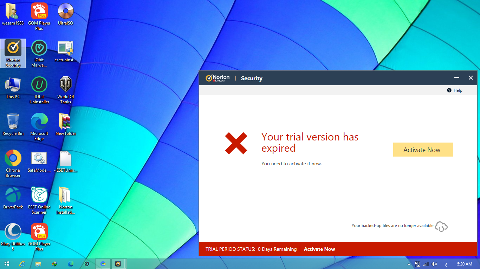
Task: Click the 'Your trial version has expired' heading
Action: [x=310, y=142]
